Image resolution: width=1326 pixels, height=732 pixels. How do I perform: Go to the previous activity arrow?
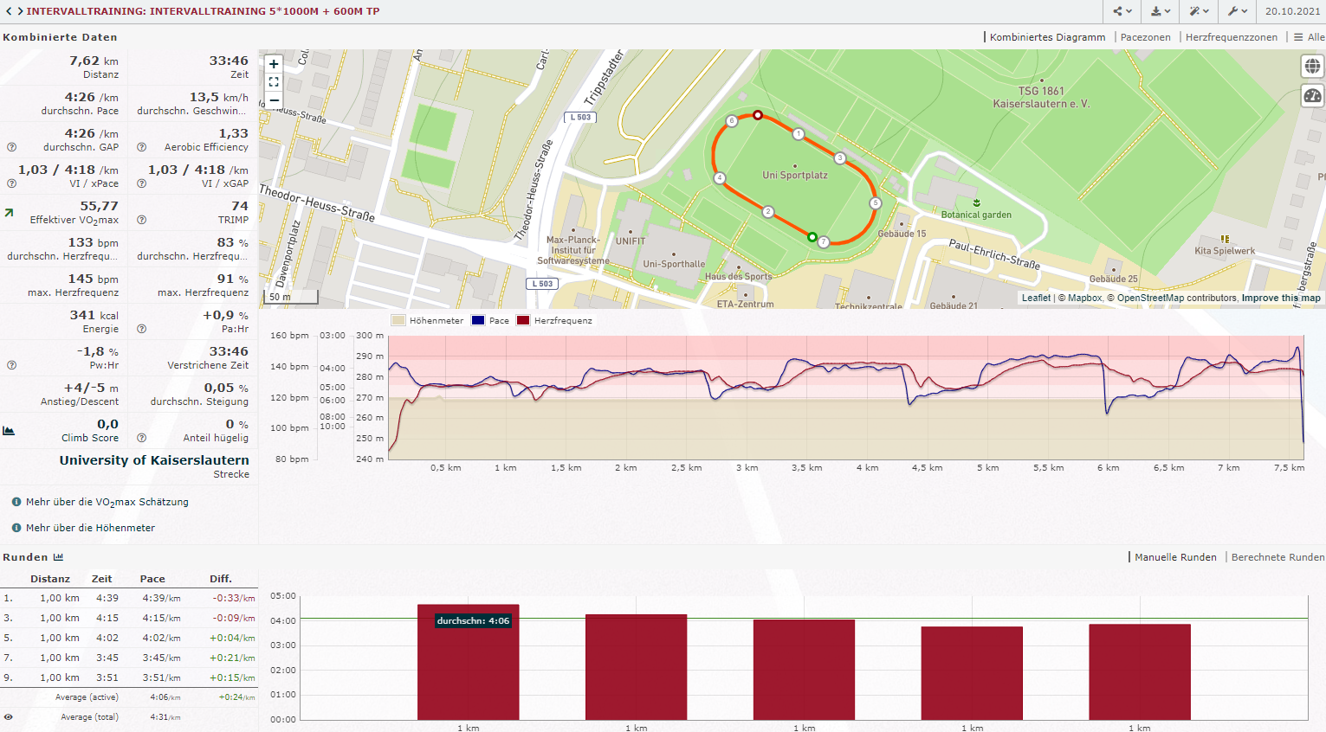click(8, 11)
